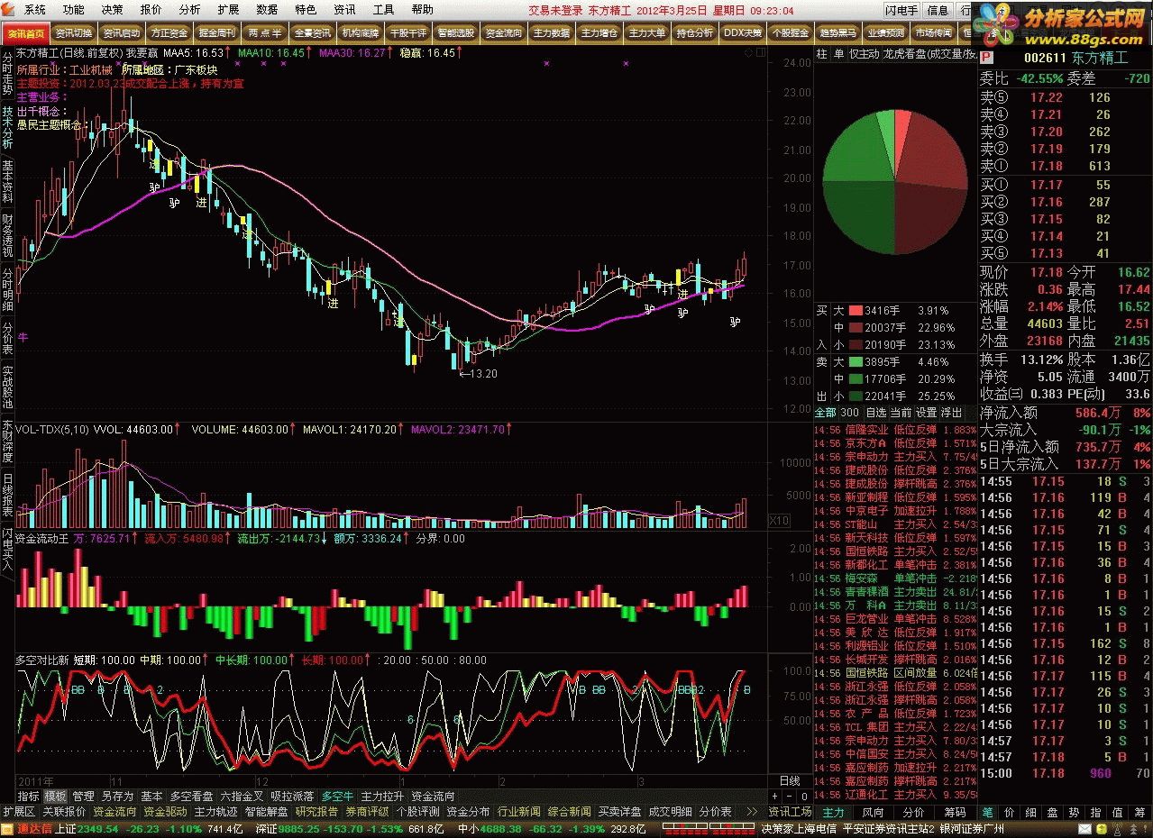This screenshot has width=1153, height=838.
Task: Select the 主力拉升 indicator template
Action: point(383,797)
